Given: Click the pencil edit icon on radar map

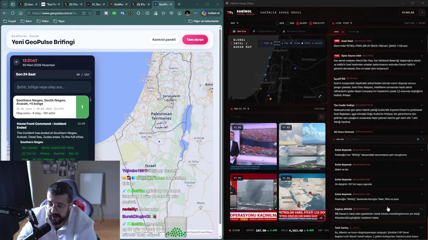Looking at the screenshot, I should [320, 96].
